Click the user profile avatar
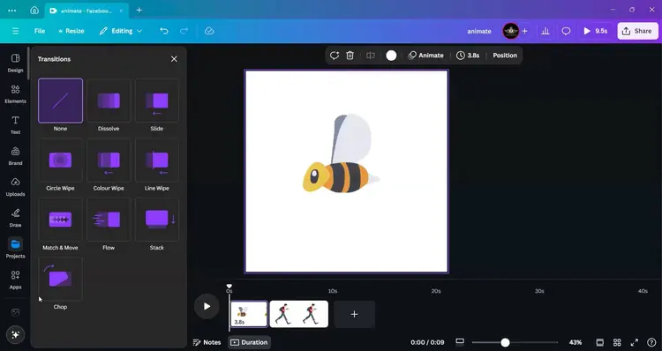662x351 pixels. 511,31
